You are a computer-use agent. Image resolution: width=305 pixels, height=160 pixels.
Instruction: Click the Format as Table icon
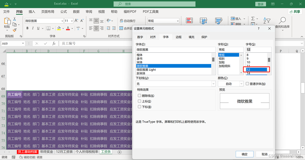coord(203,21)
